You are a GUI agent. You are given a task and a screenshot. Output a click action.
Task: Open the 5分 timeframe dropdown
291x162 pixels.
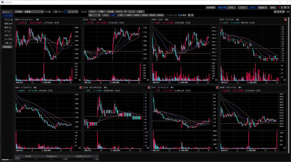pyautogui.click(x=99, y=15)
